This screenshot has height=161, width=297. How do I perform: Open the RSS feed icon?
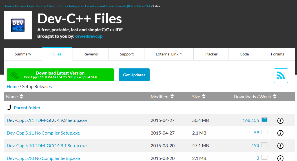[x=281, y=76]
